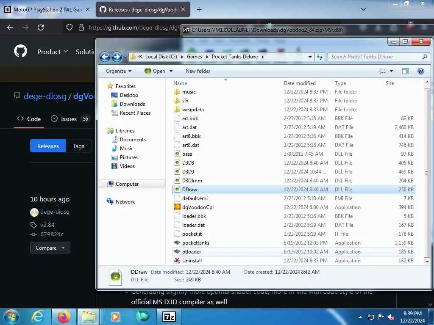Expand the Product menu on GitHub
Image resolution: width=434 pixels, height=325 pixels.
pyautogui.click(x=53, y=52)
